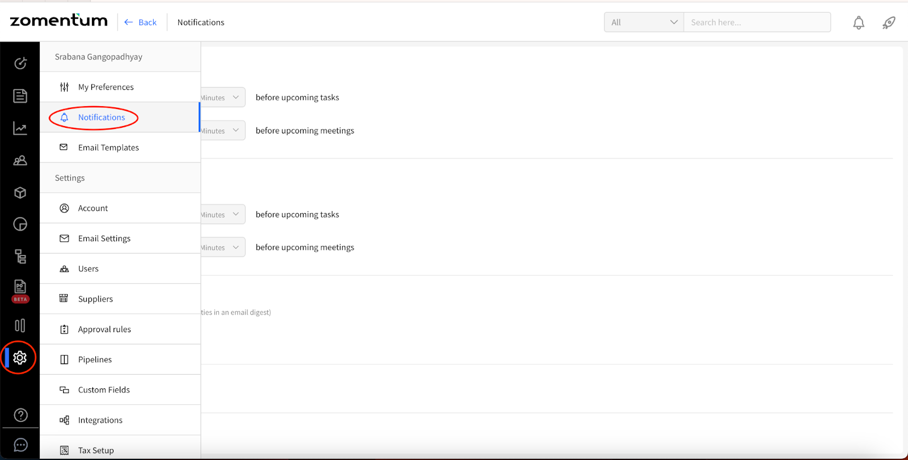Click the zomentum logo
908x460 pixels.
(59, 20)
